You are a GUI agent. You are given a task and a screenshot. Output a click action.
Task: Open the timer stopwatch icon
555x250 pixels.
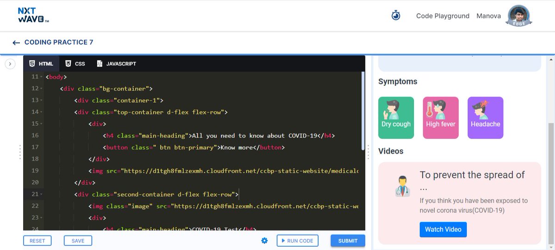396,16
